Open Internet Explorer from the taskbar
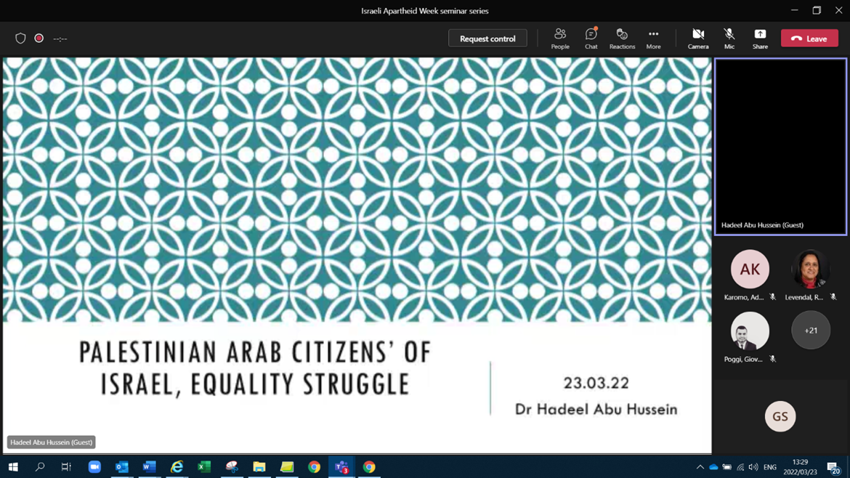 coord(177,466)
